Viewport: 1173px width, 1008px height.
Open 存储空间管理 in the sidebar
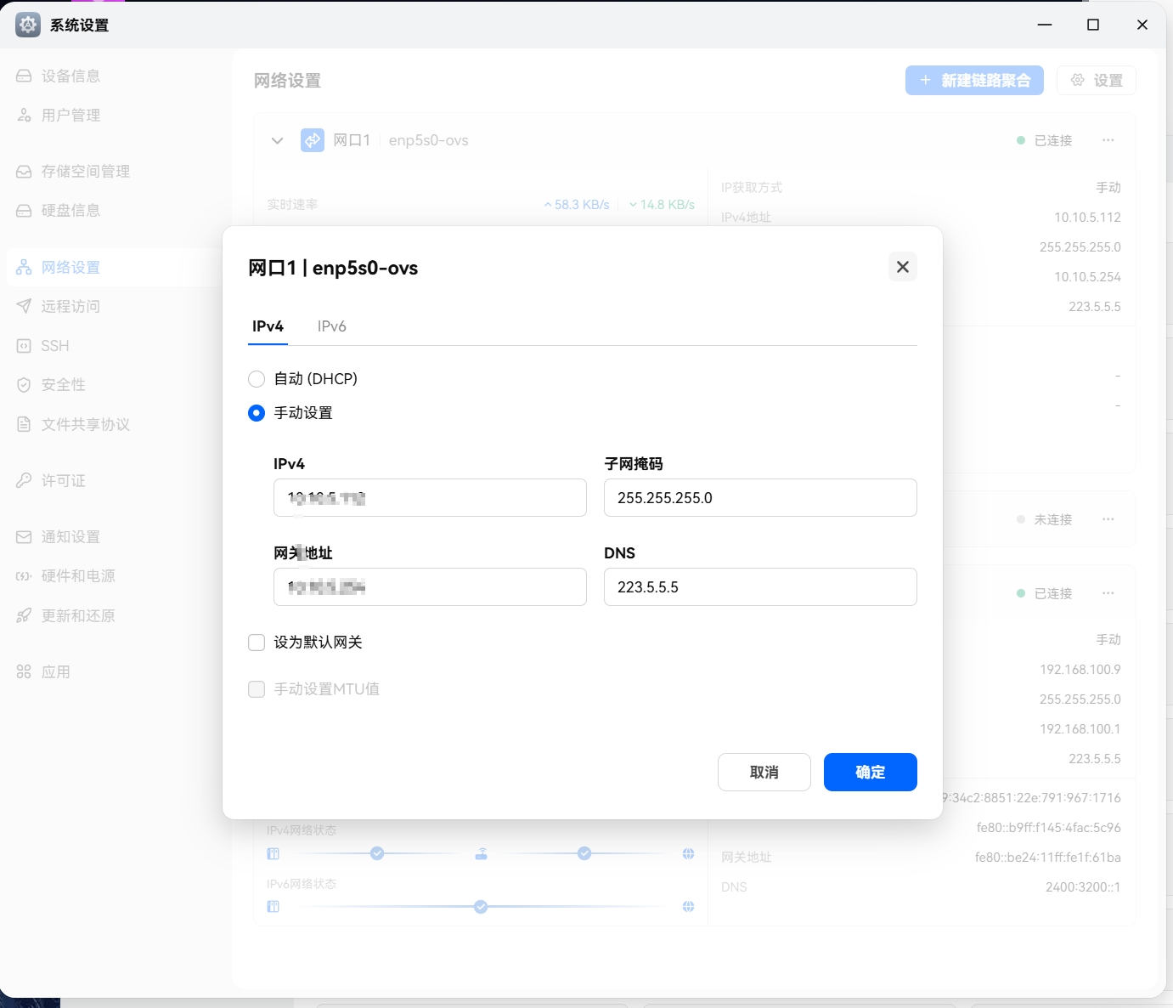[x=85, y=172]
